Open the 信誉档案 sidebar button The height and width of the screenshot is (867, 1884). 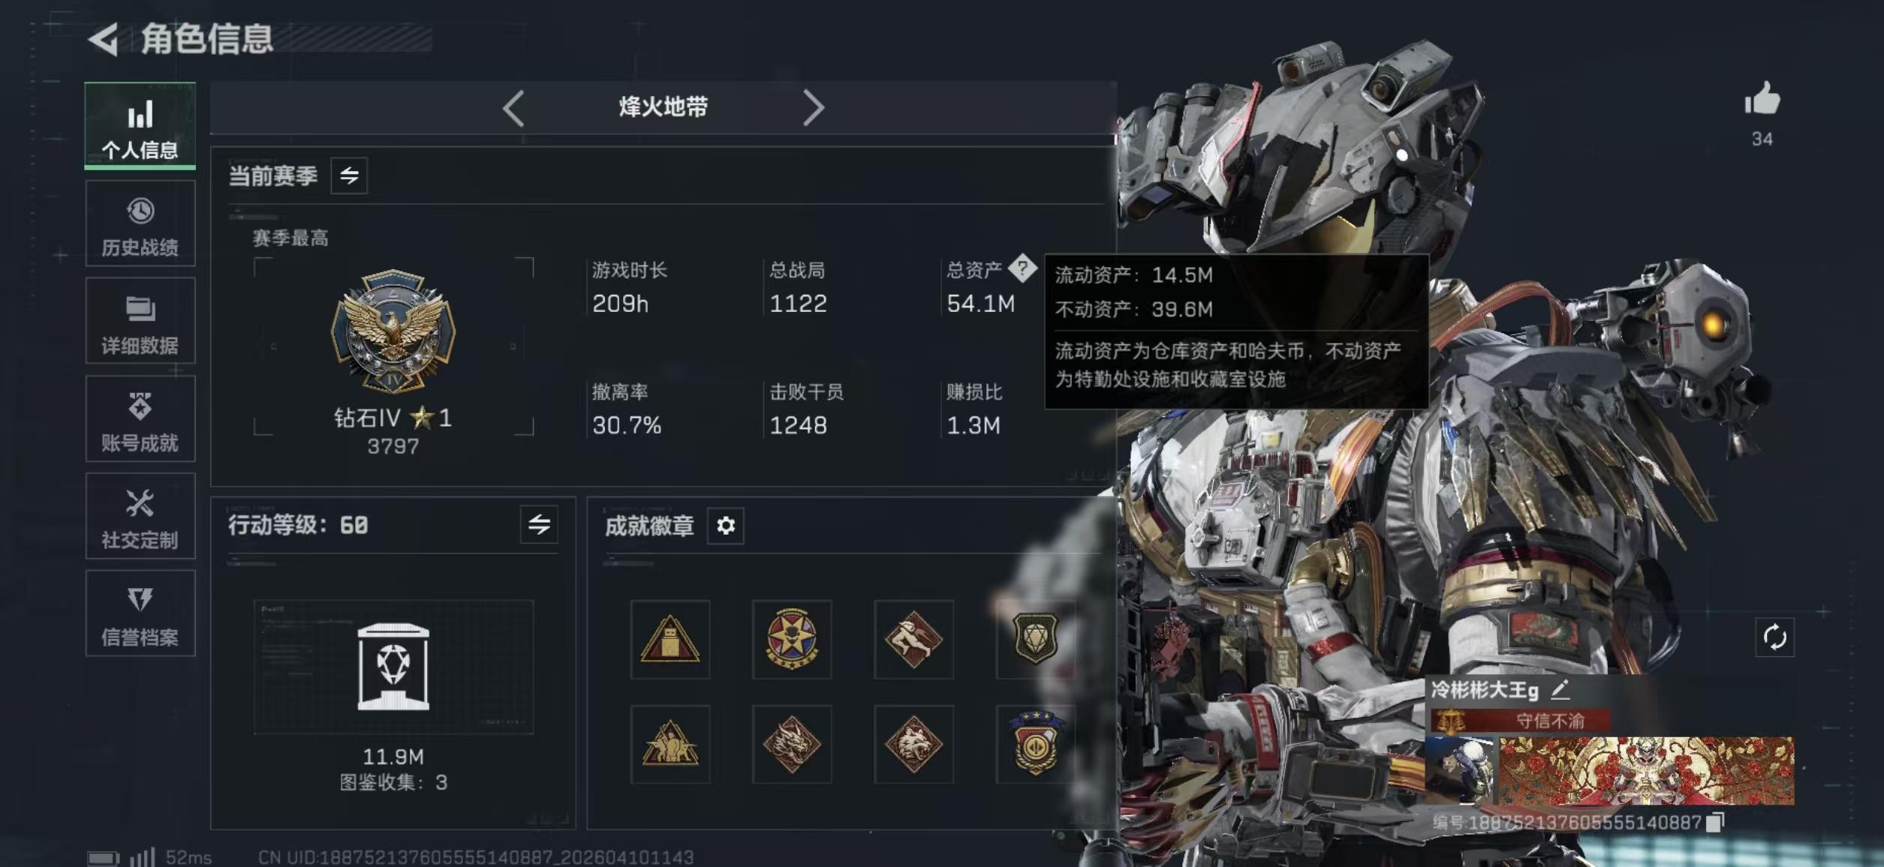(x=140, y=613)
